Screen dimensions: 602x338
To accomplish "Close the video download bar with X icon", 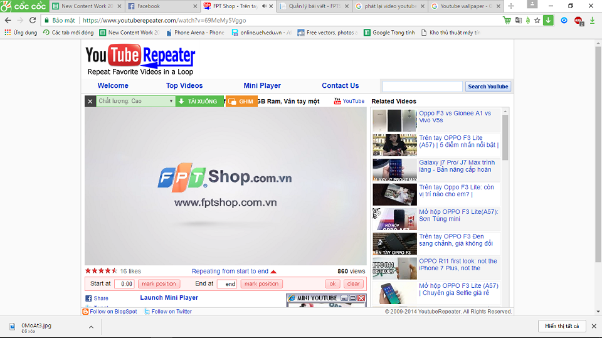I will (90, 102).
